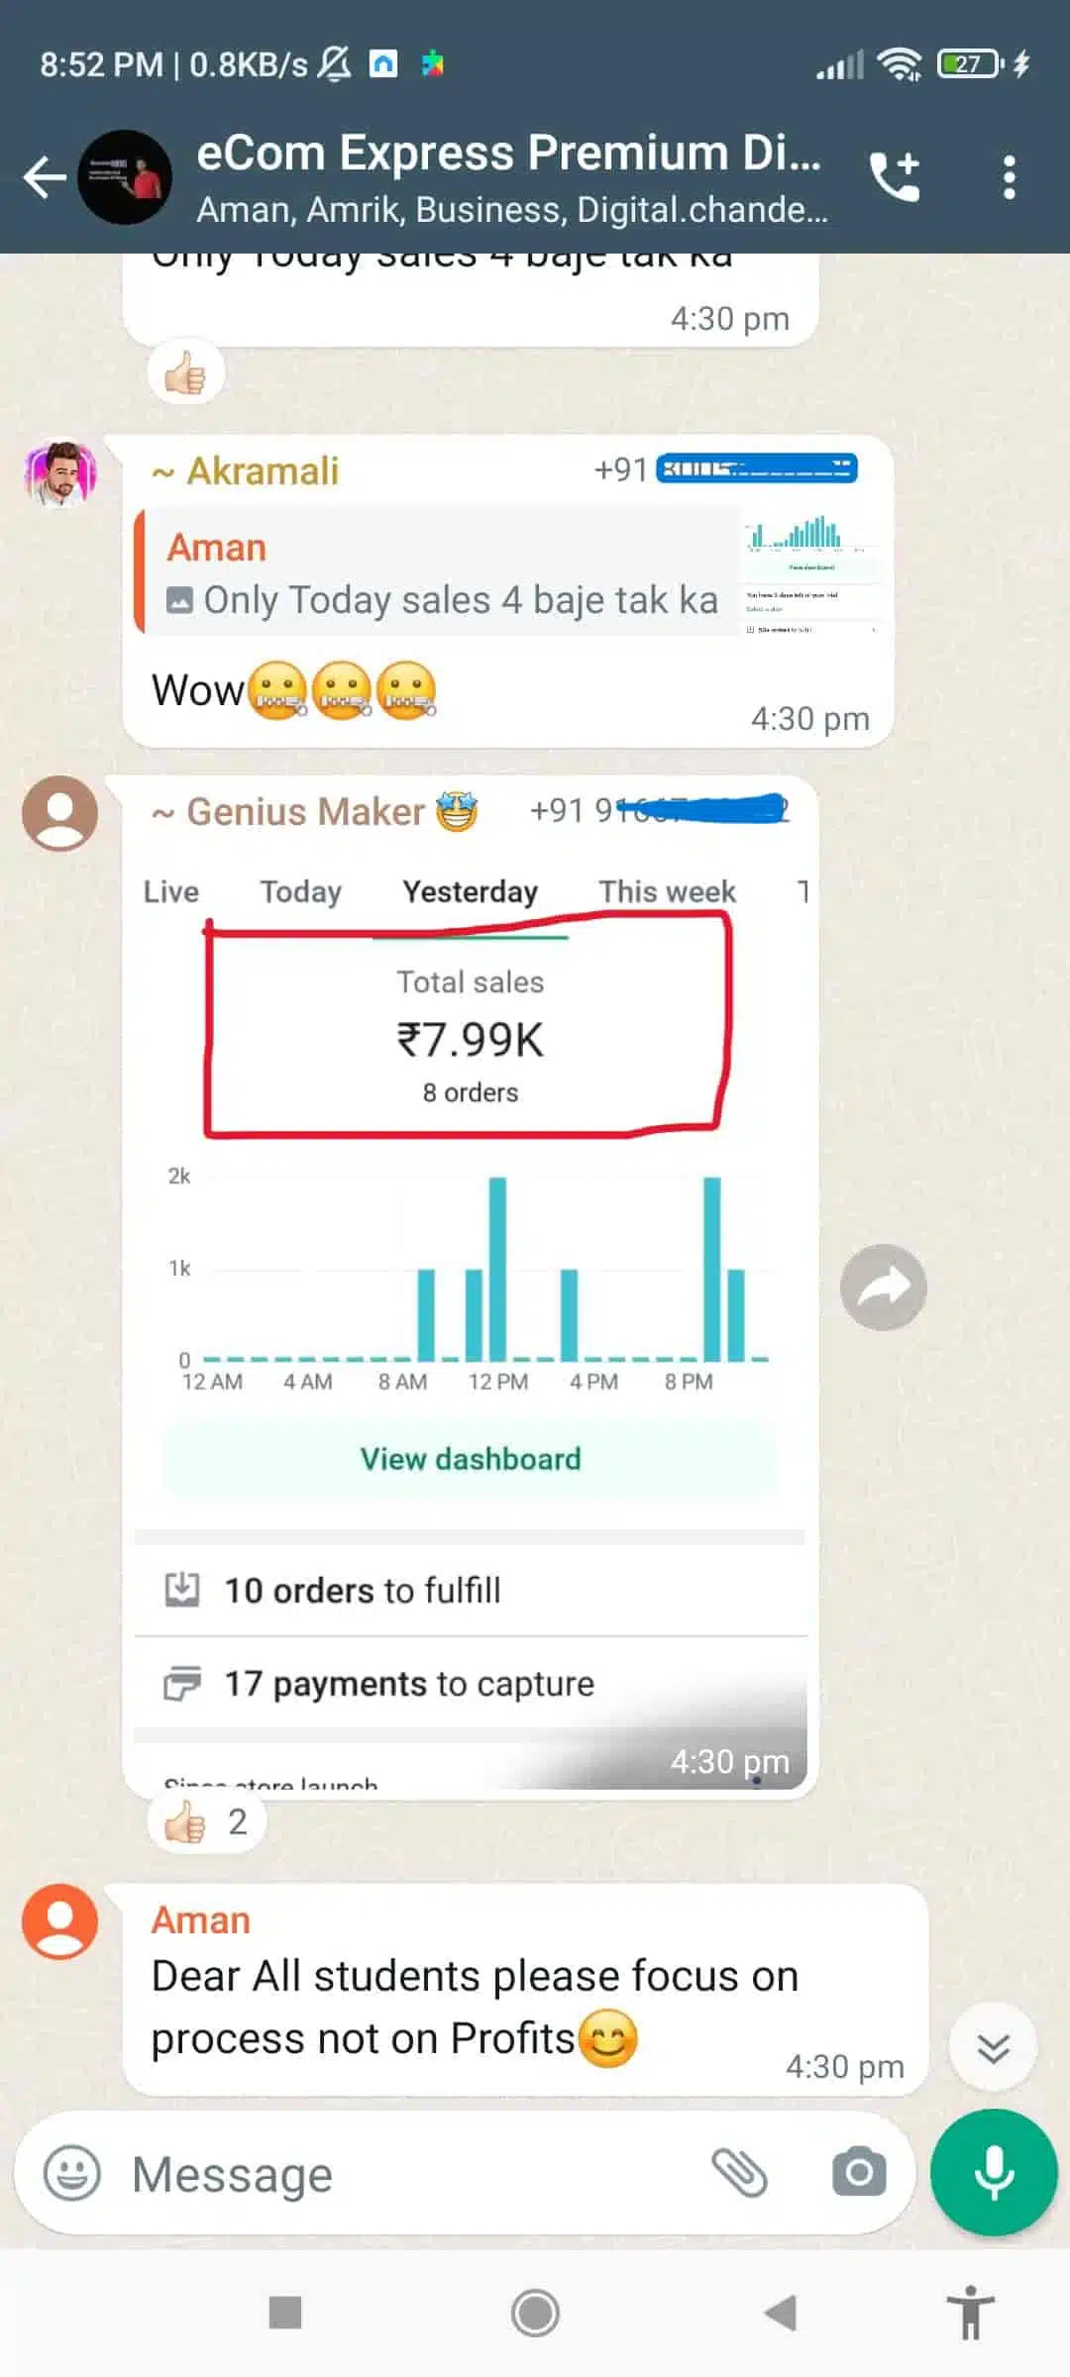1070x2377 pixels.
Task: Open the camera from message bar
Action: coord(859,2173)
